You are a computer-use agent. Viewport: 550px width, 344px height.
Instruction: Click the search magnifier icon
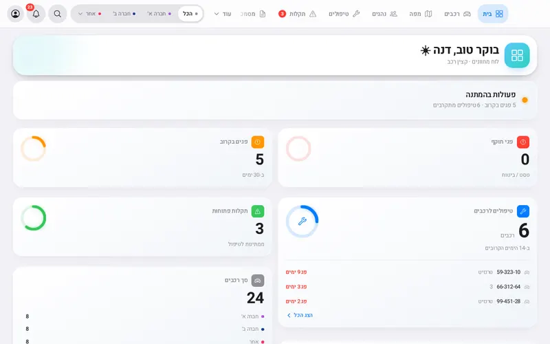point(58,14)
